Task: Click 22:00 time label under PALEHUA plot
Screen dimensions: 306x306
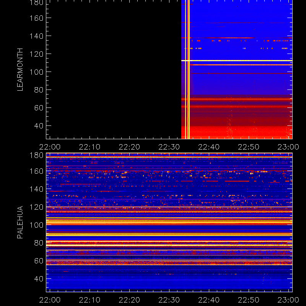Action: [x=50, y=300]
